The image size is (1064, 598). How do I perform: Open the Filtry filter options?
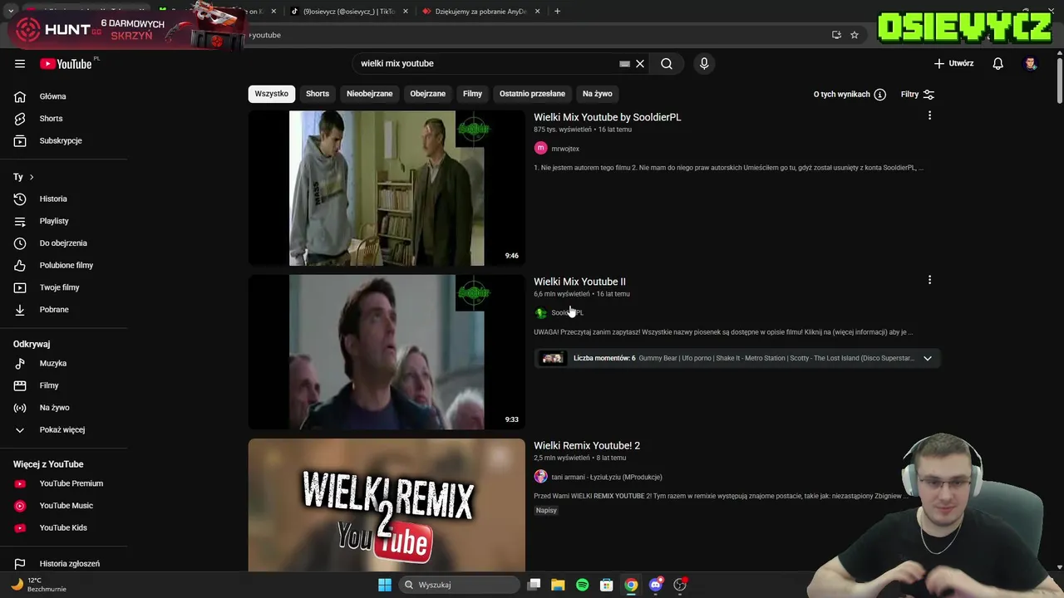point(918,95)
